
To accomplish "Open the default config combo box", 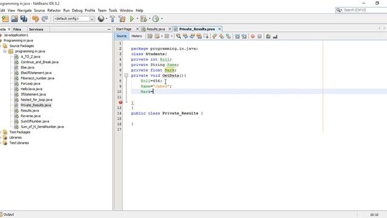I will [74, 19].
